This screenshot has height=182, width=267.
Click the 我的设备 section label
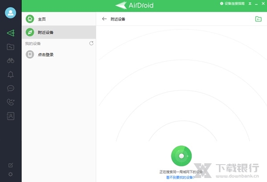click(33, 44)
